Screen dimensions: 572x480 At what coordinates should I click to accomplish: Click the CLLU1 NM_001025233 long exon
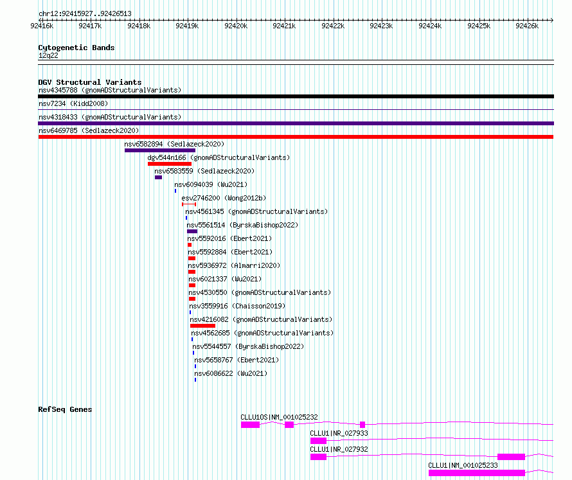click(477, 473)
